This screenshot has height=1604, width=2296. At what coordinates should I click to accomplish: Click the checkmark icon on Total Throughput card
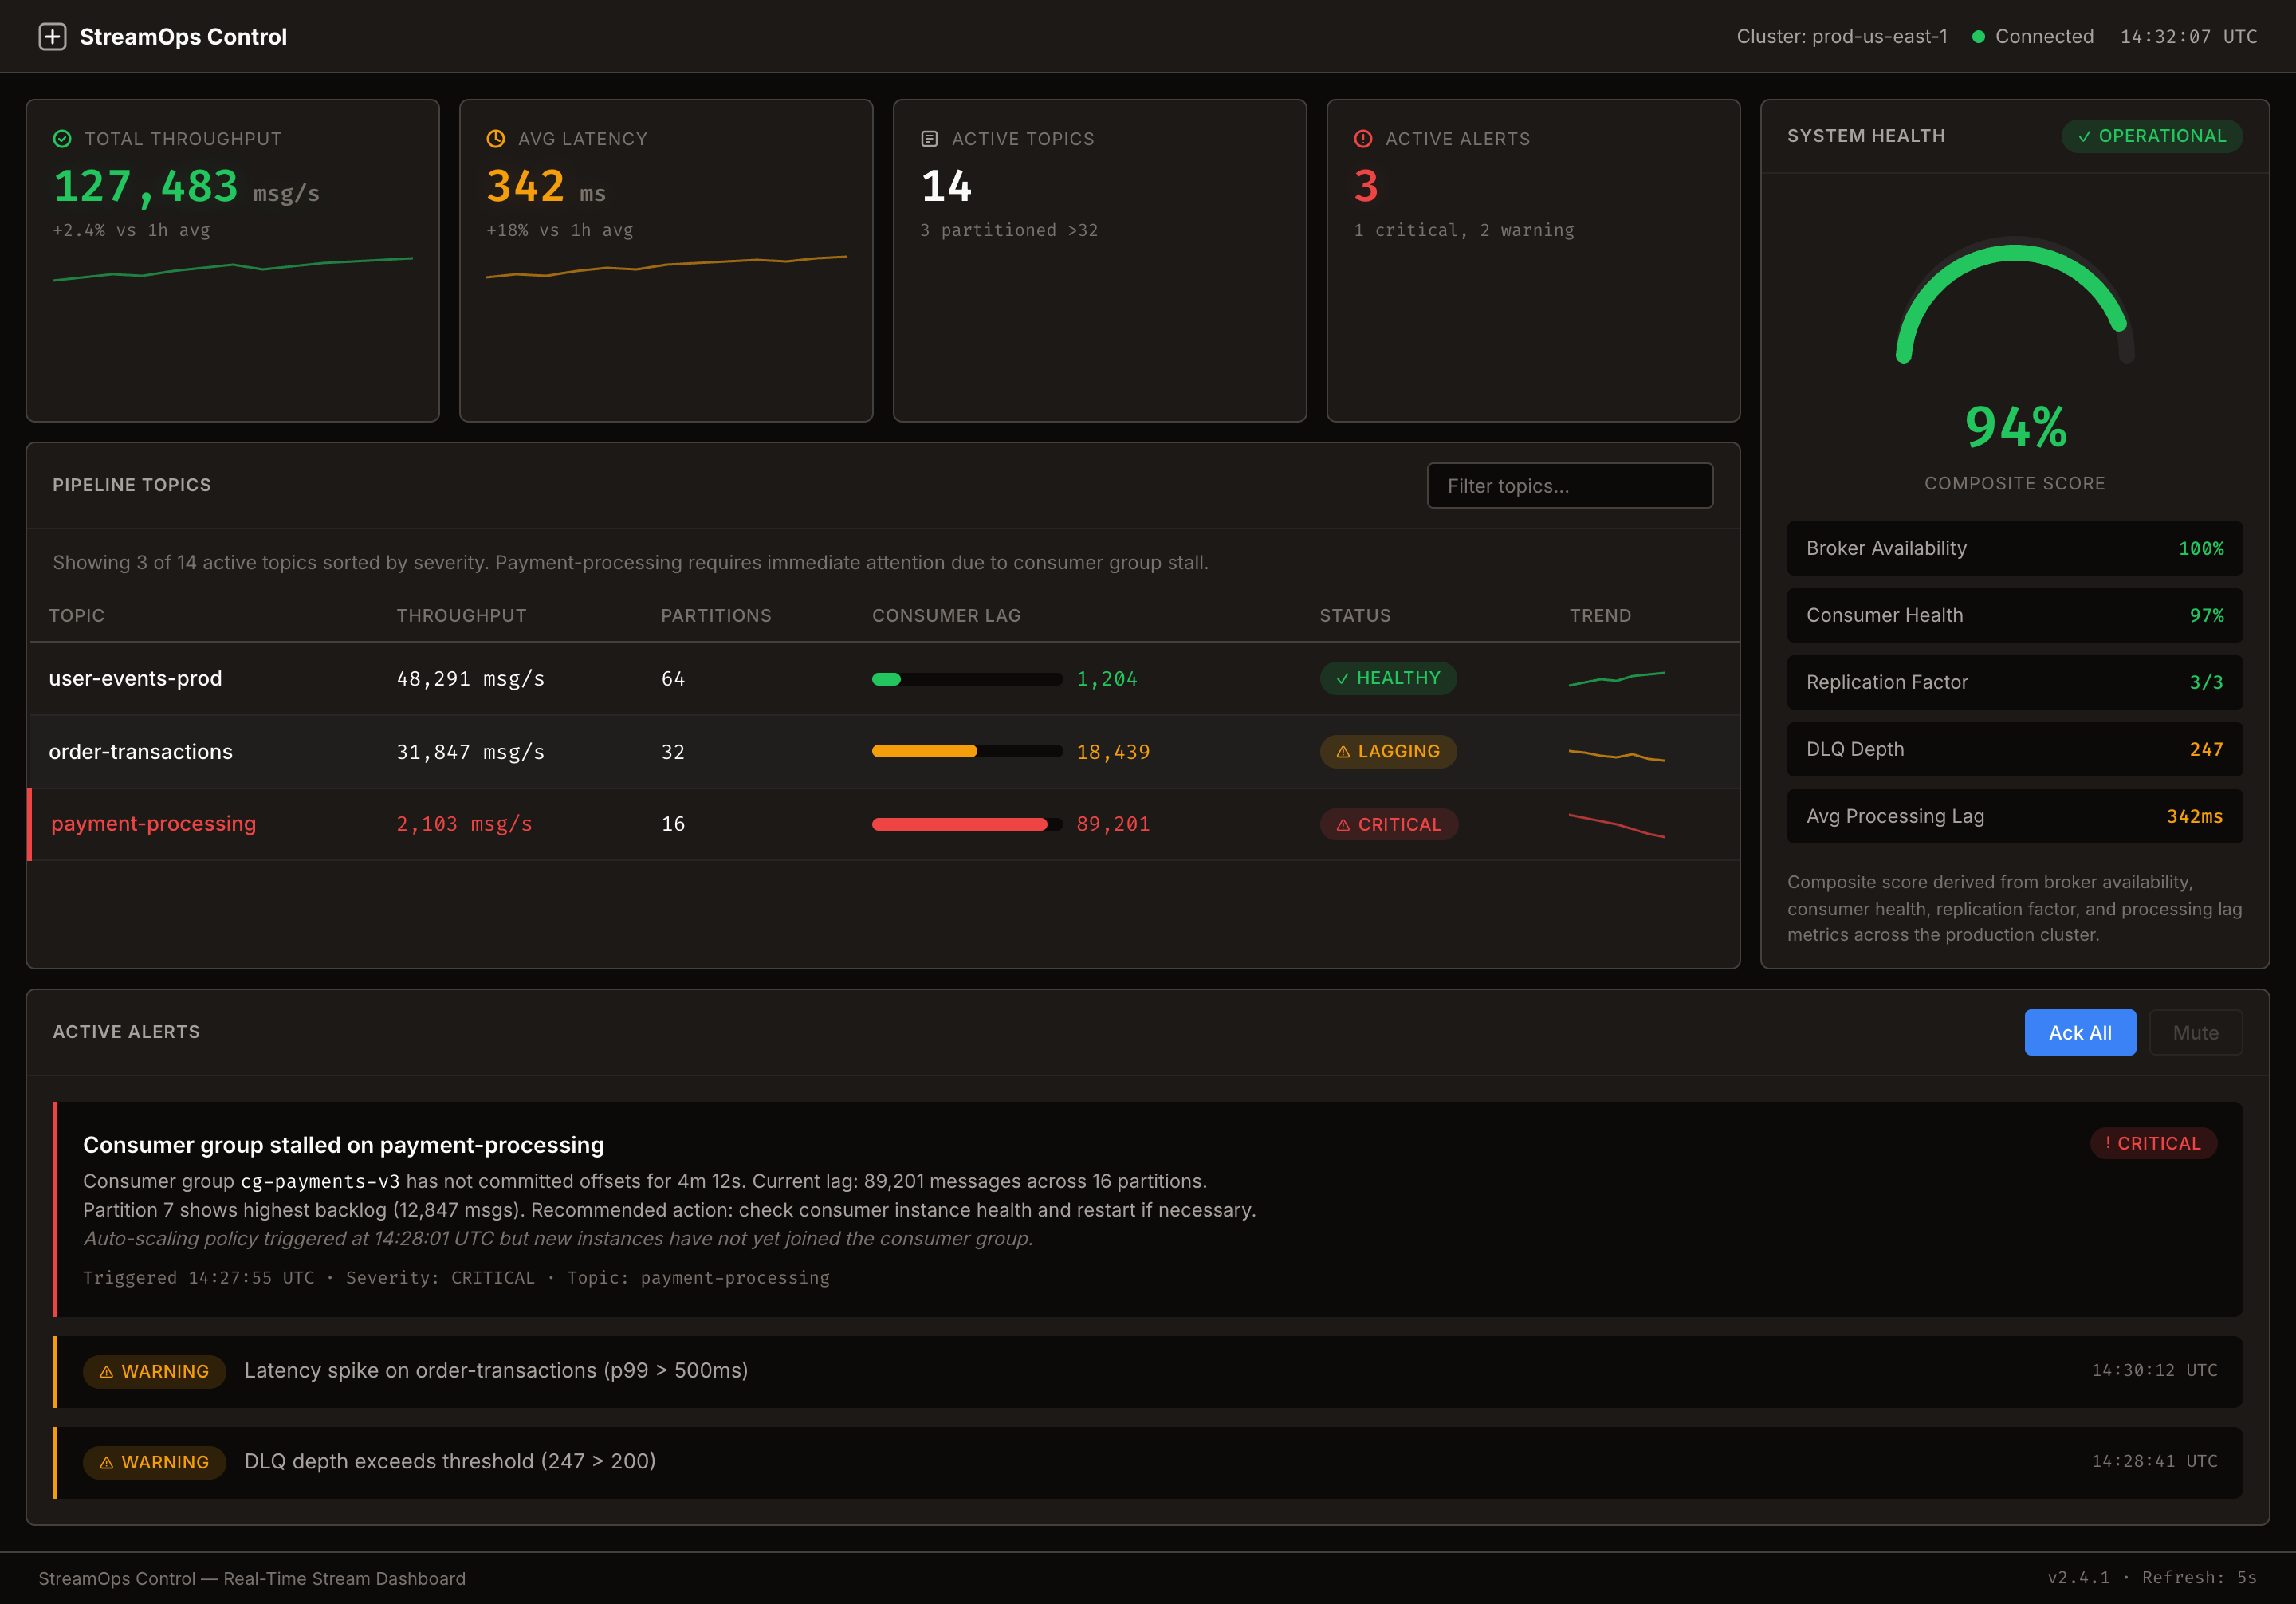click(x=62, y=139)
